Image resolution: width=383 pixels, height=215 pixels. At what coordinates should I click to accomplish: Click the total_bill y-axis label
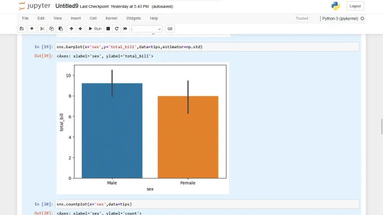pyautogui.click(x=61, y=122)
